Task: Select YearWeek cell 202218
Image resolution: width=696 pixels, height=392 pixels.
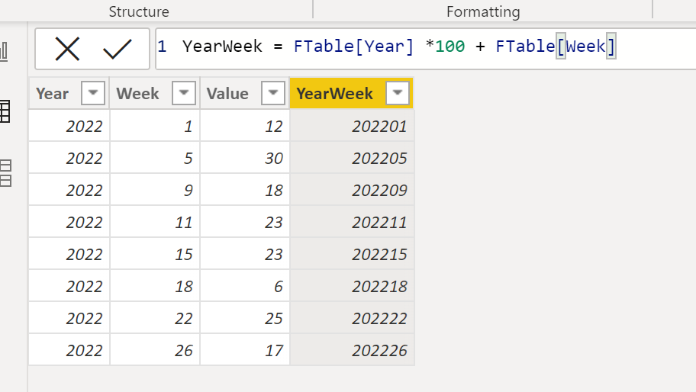Action: [352, 286]
